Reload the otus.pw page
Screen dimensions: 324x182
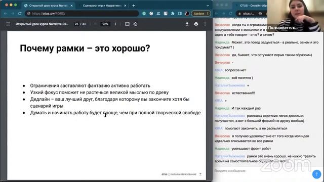[20, 14]
